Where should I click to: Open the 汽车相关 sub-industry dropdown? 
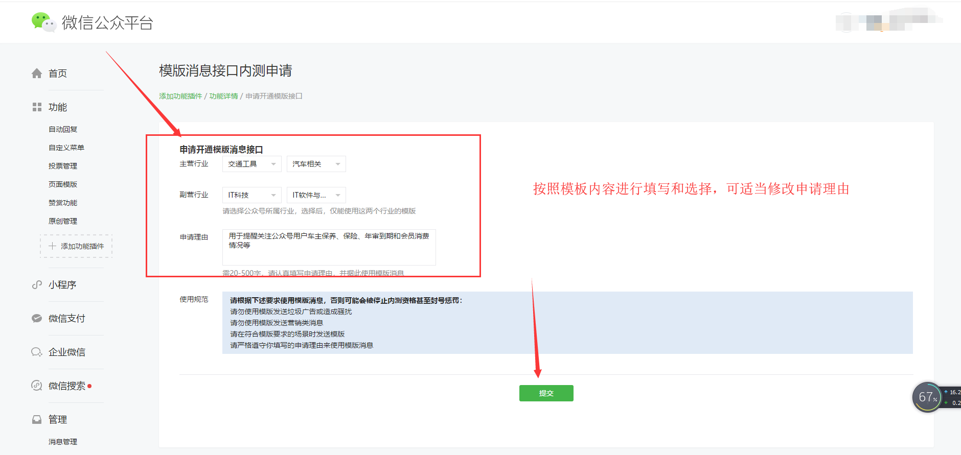click(x=316, y=164)
